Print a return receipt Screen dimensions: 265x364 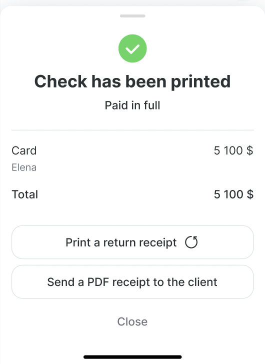tap(132, 242)
